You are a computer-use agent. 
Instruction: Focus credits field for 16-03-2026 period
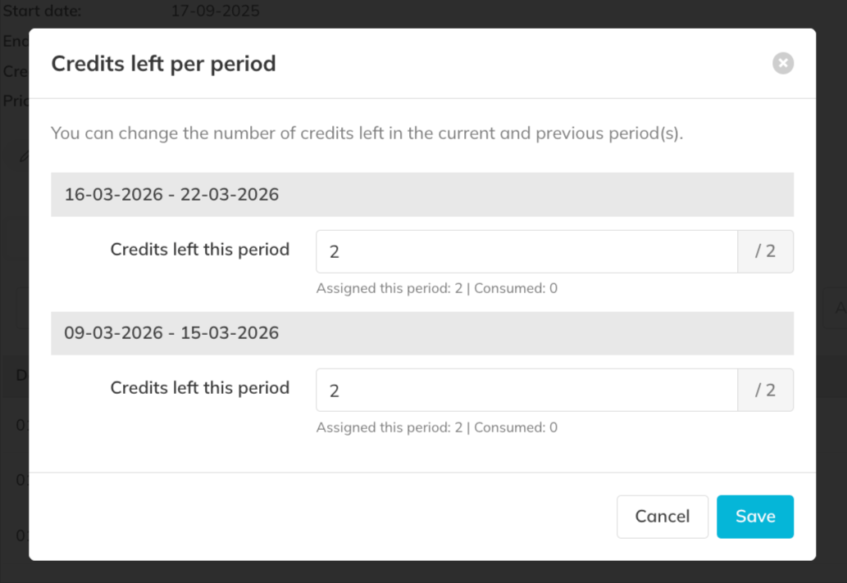(x=526, y=251)
